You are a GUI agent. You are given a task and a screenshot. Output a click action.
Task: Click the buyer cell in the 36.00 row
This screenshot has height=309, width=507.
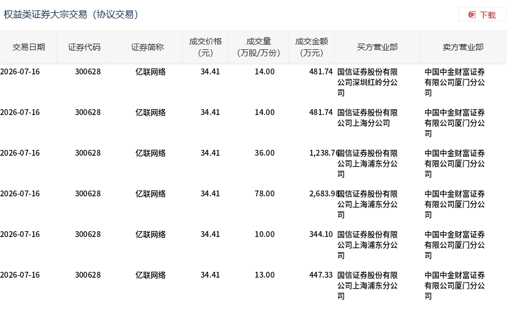(x=367, y=164)
